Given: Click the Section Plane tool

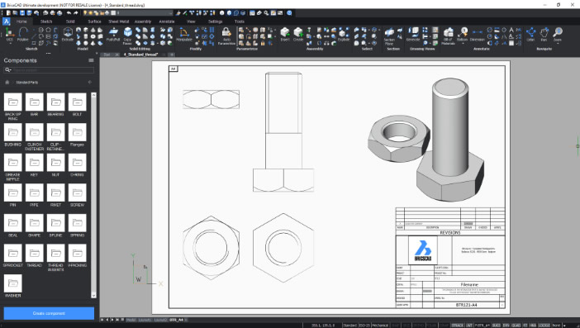Looking at the screenshot, I should click(389, 36).
